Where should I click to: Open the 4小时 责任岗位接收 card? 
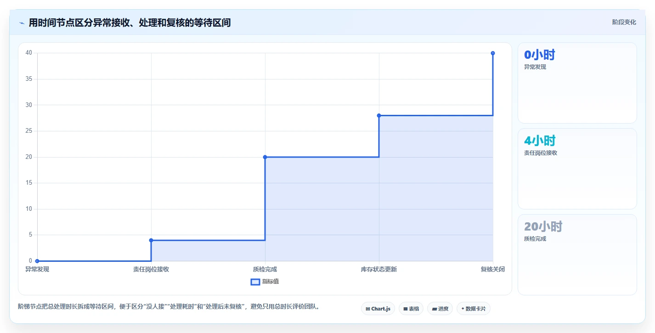(577, 169)
